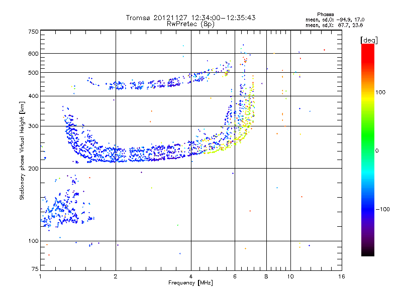Click the '[deg]' colorbar unit label
402x301 pixels.
(x=369, y=40)
